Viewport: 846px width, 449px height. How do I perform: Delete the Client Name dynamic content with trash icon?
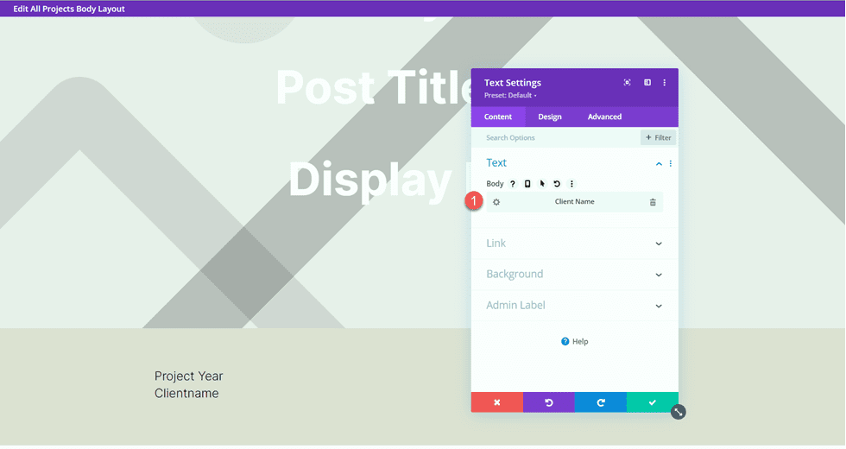[653, 202]
